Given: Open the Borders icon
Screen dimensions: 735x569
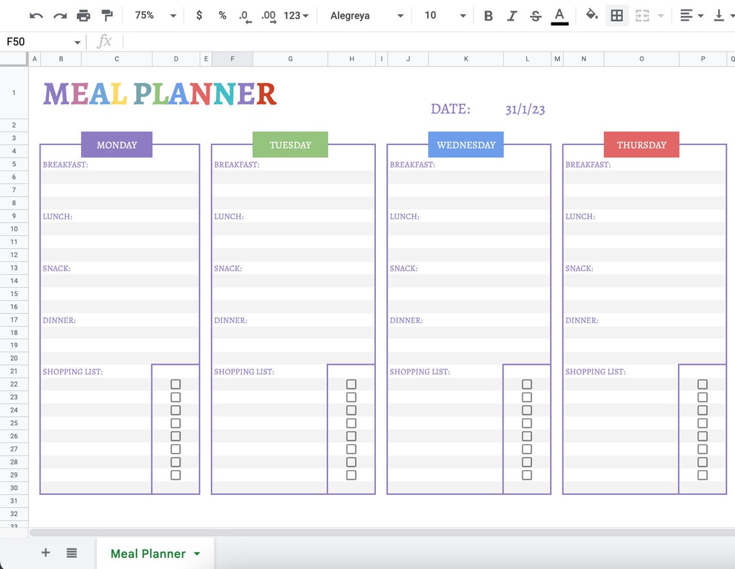Looking at the screenshot, I should pos(616,15).
